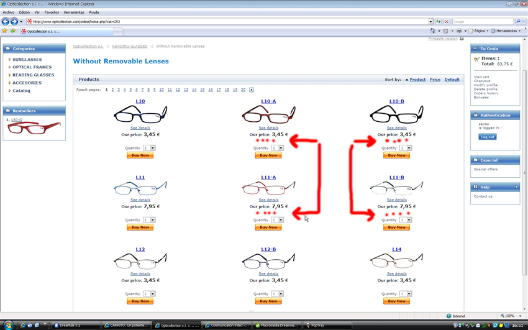Open the Quantity dropdown for L10

click(x=153, y=148)
